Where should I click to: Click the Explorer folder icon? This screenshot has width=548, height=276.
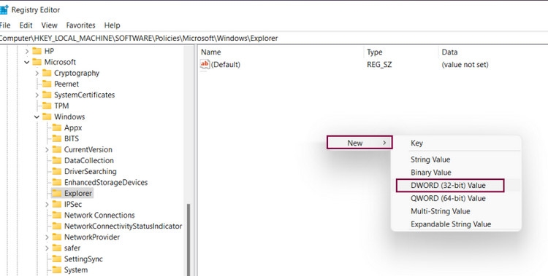56,194
